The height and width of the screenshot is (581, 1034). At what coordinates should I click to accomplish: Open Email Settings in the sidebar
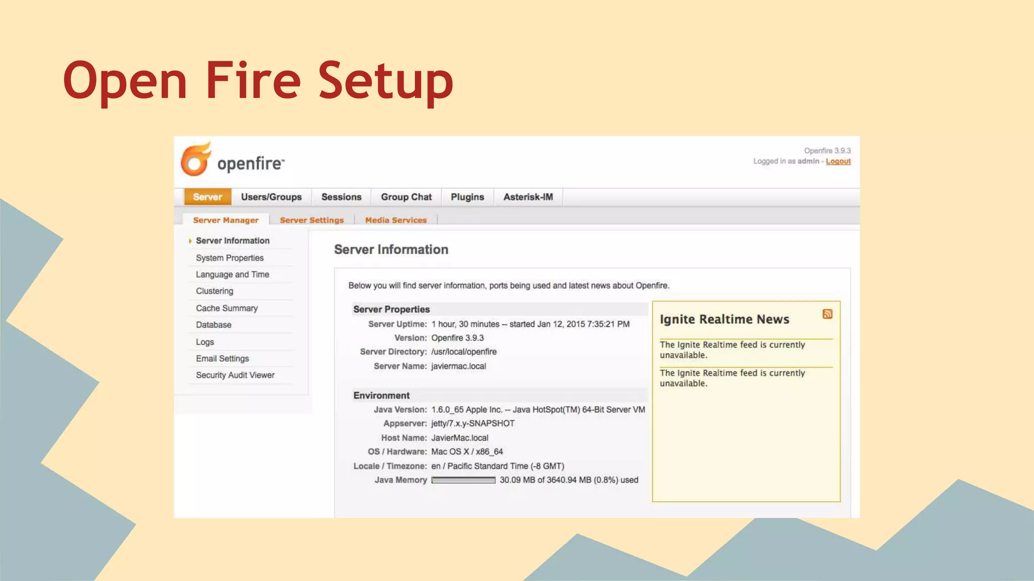[222, 359]
